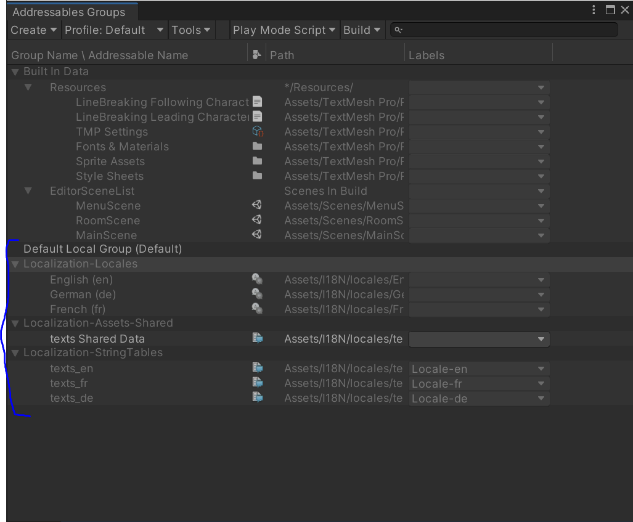The image size is (633, 522).
Task: Click the locale asset icon beside English (en)
Action: point(257,279)
